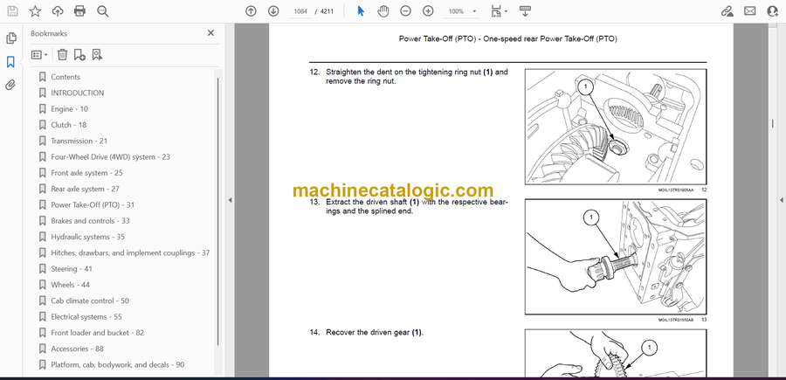Open the attachments paperclip panel
The width and height of the screenshot is (786, 380).
click(x=10, y=85)
